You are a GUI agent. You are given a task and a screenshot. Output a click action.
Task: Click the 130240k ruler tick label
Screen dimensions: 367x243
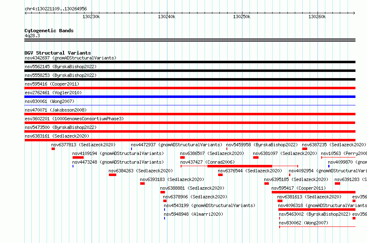coord(167,17)
